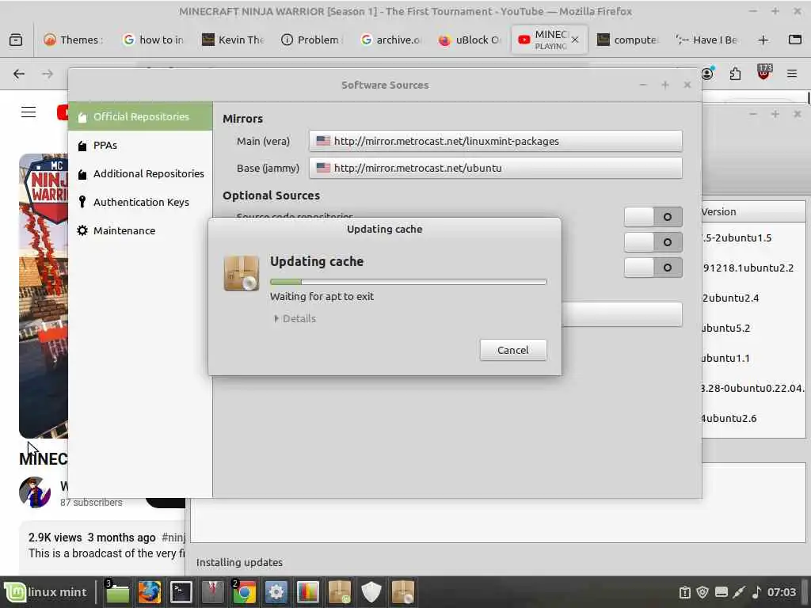The image size is (811, 608).
Task: Go forward in Firefox
Action: [x=48, y=74]
